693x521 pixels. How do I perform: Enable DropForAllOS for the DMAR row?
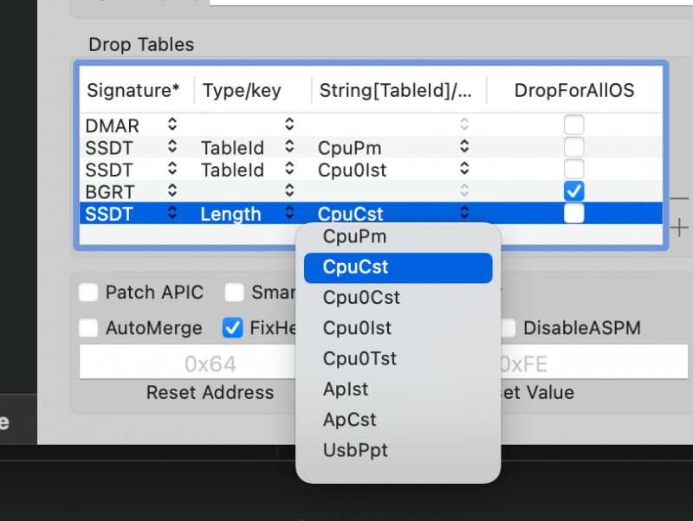(573, 125)
